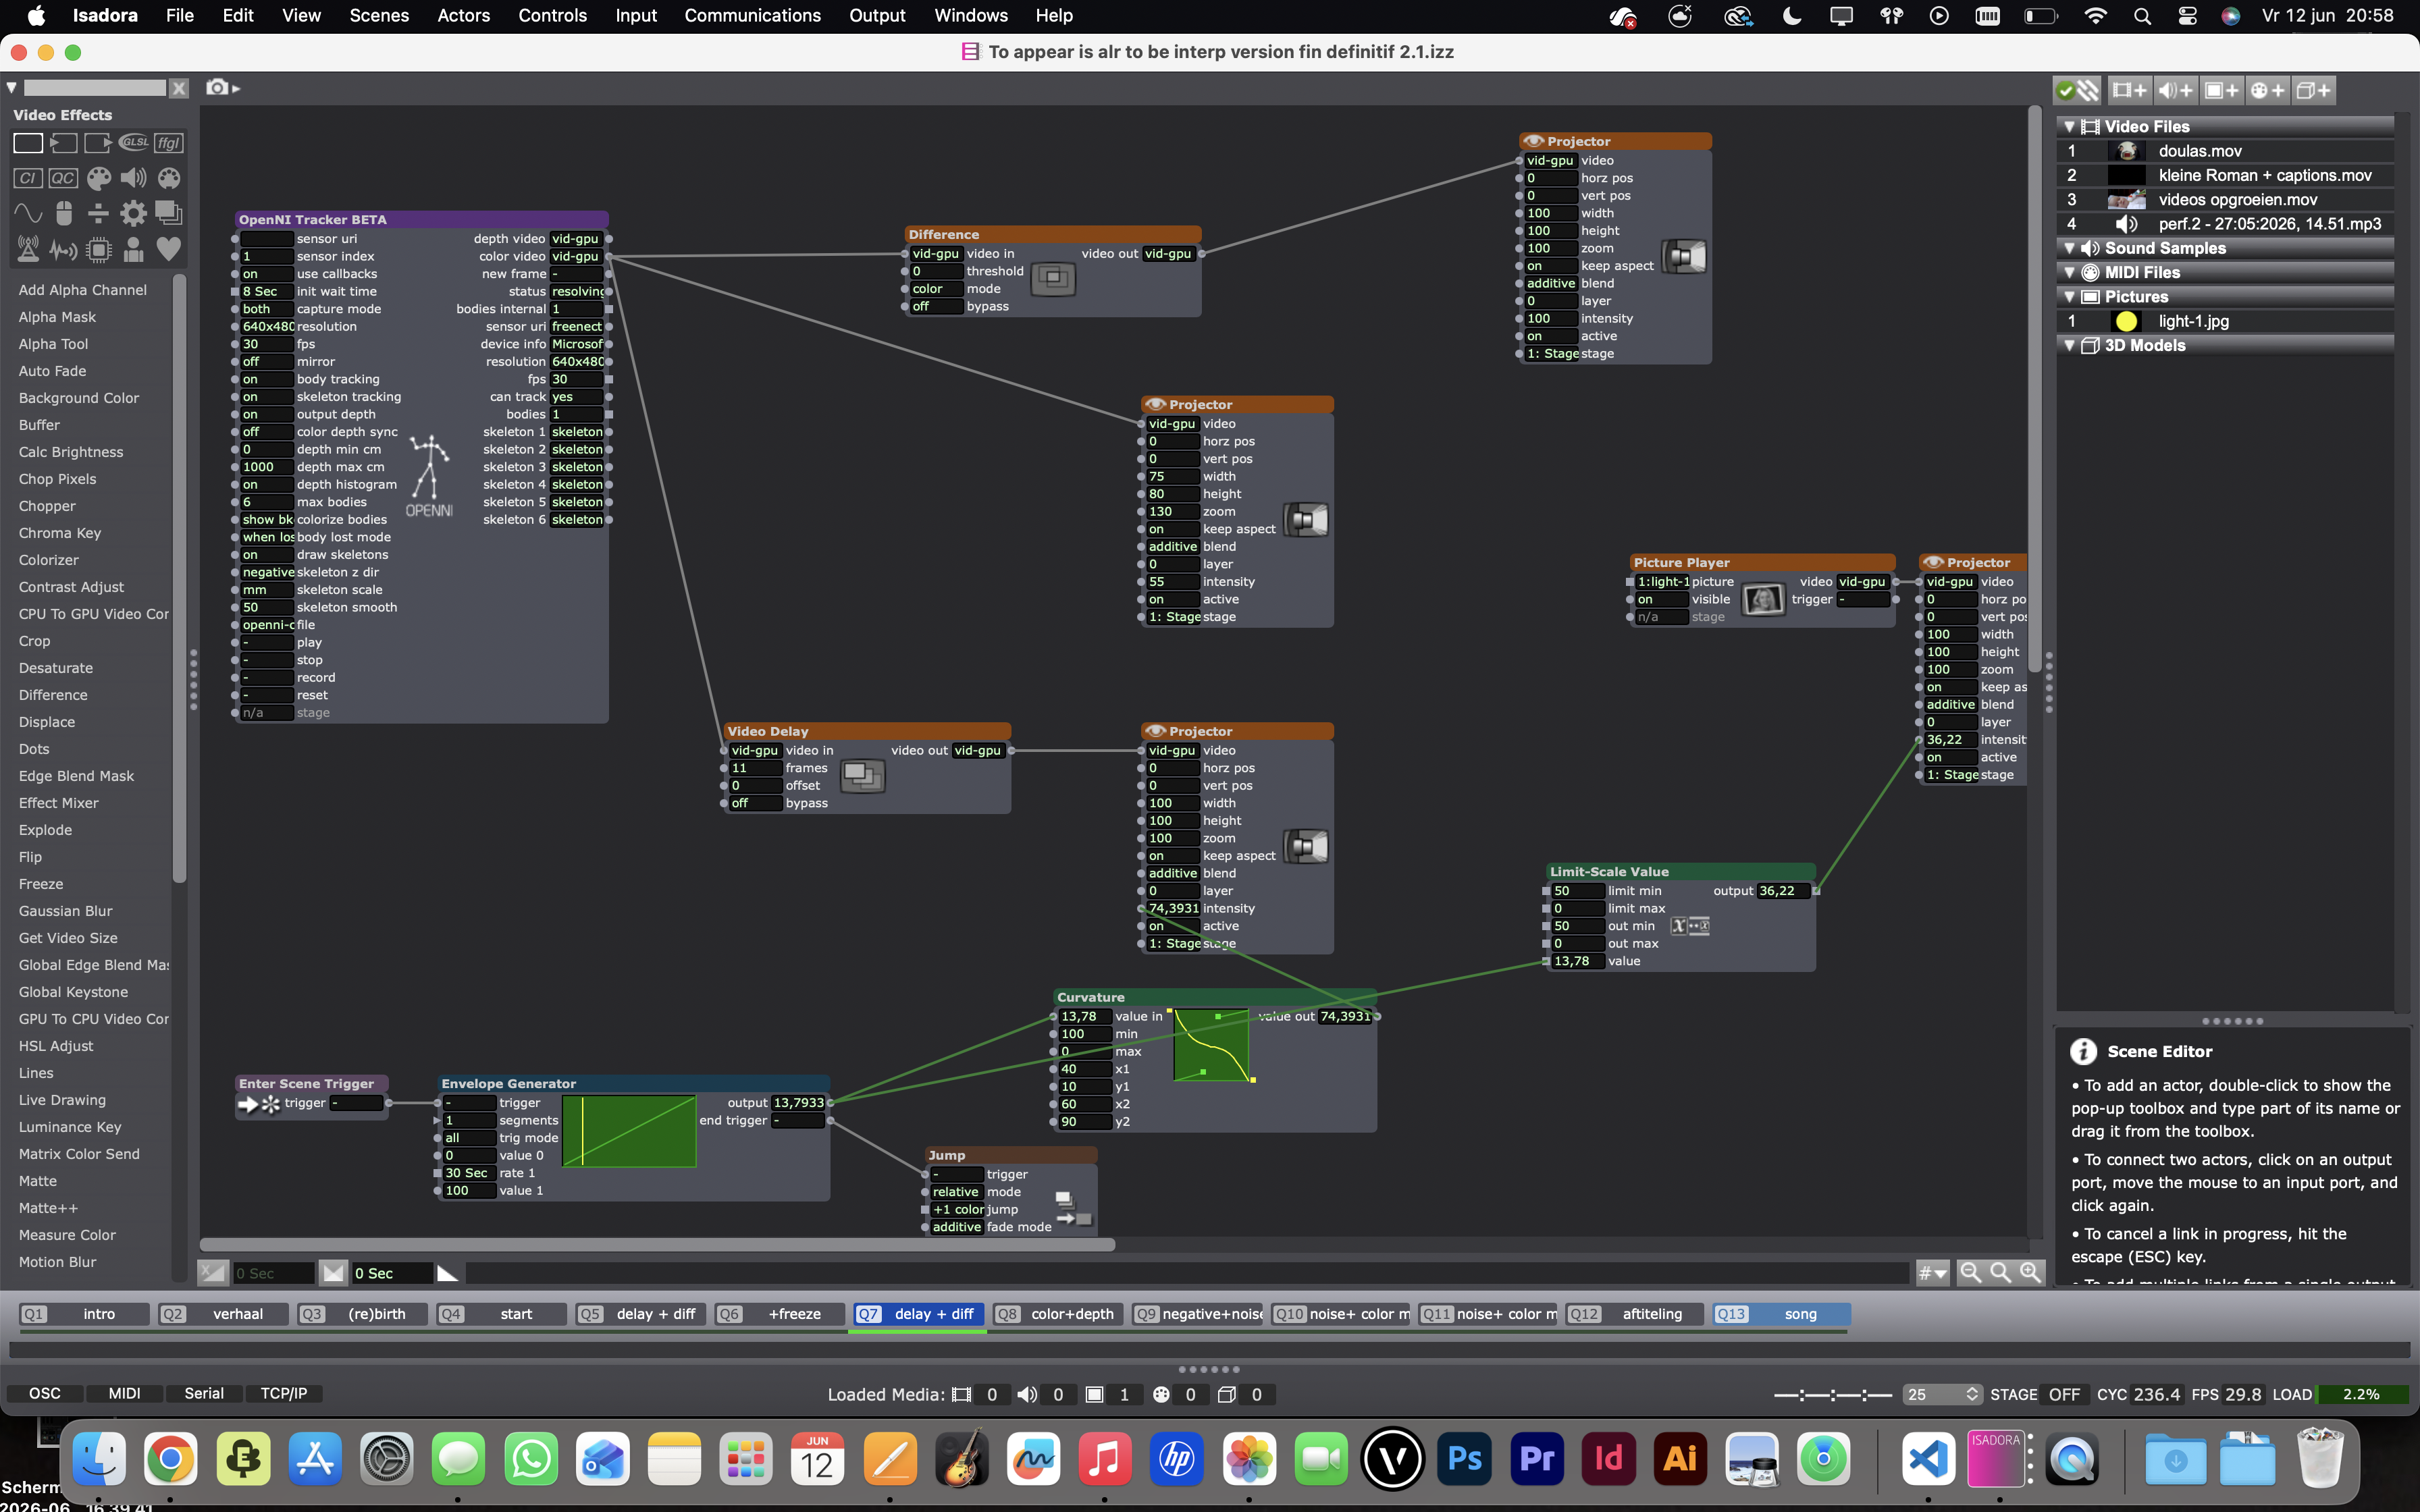Click the Serial status button
The width and height of the screenshot is (2420, 1512).
pos(204,1394)
